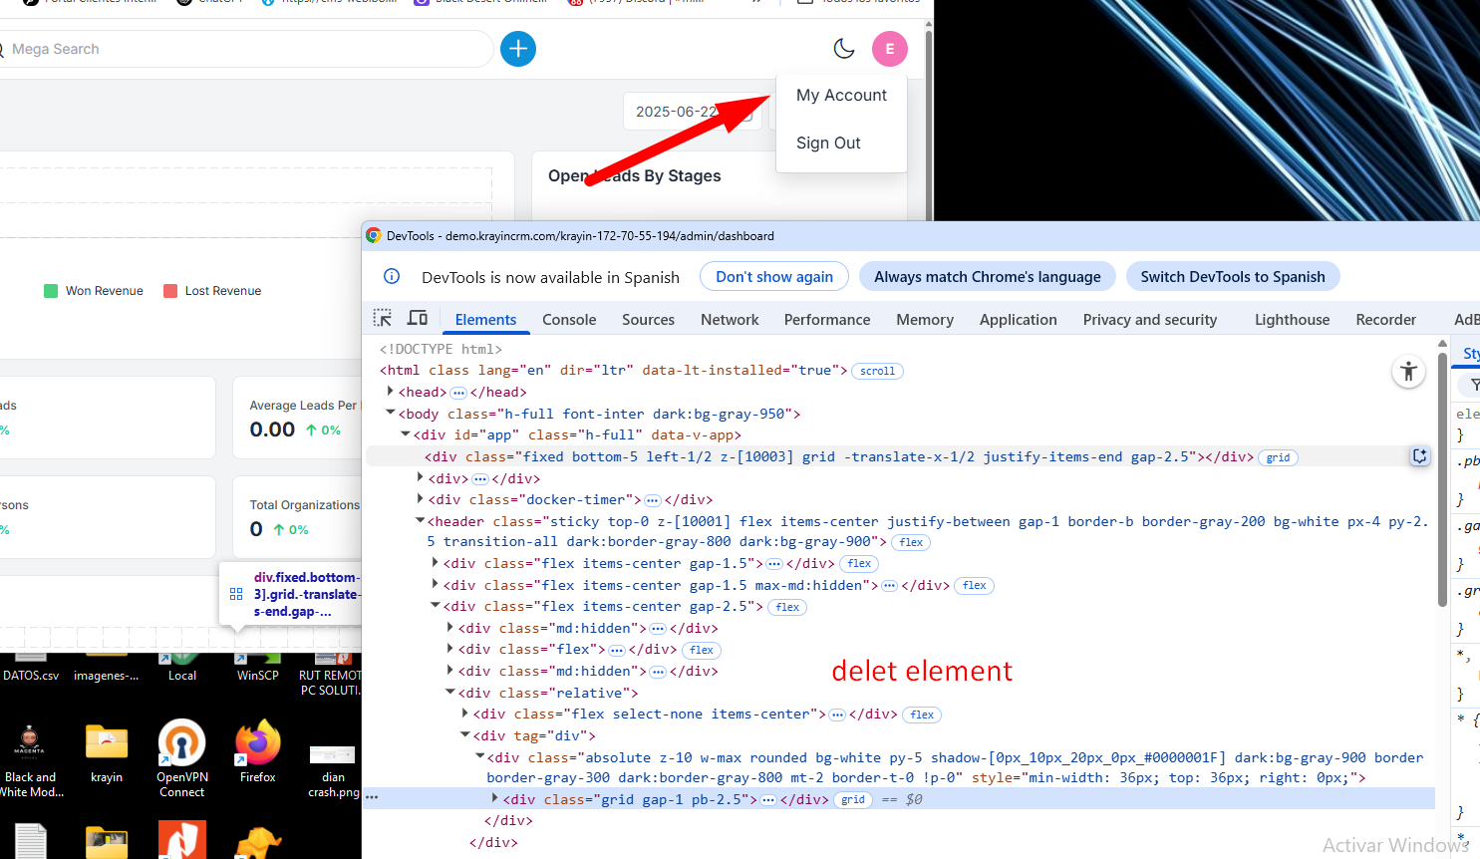Expand the head element node

(390, 392)
